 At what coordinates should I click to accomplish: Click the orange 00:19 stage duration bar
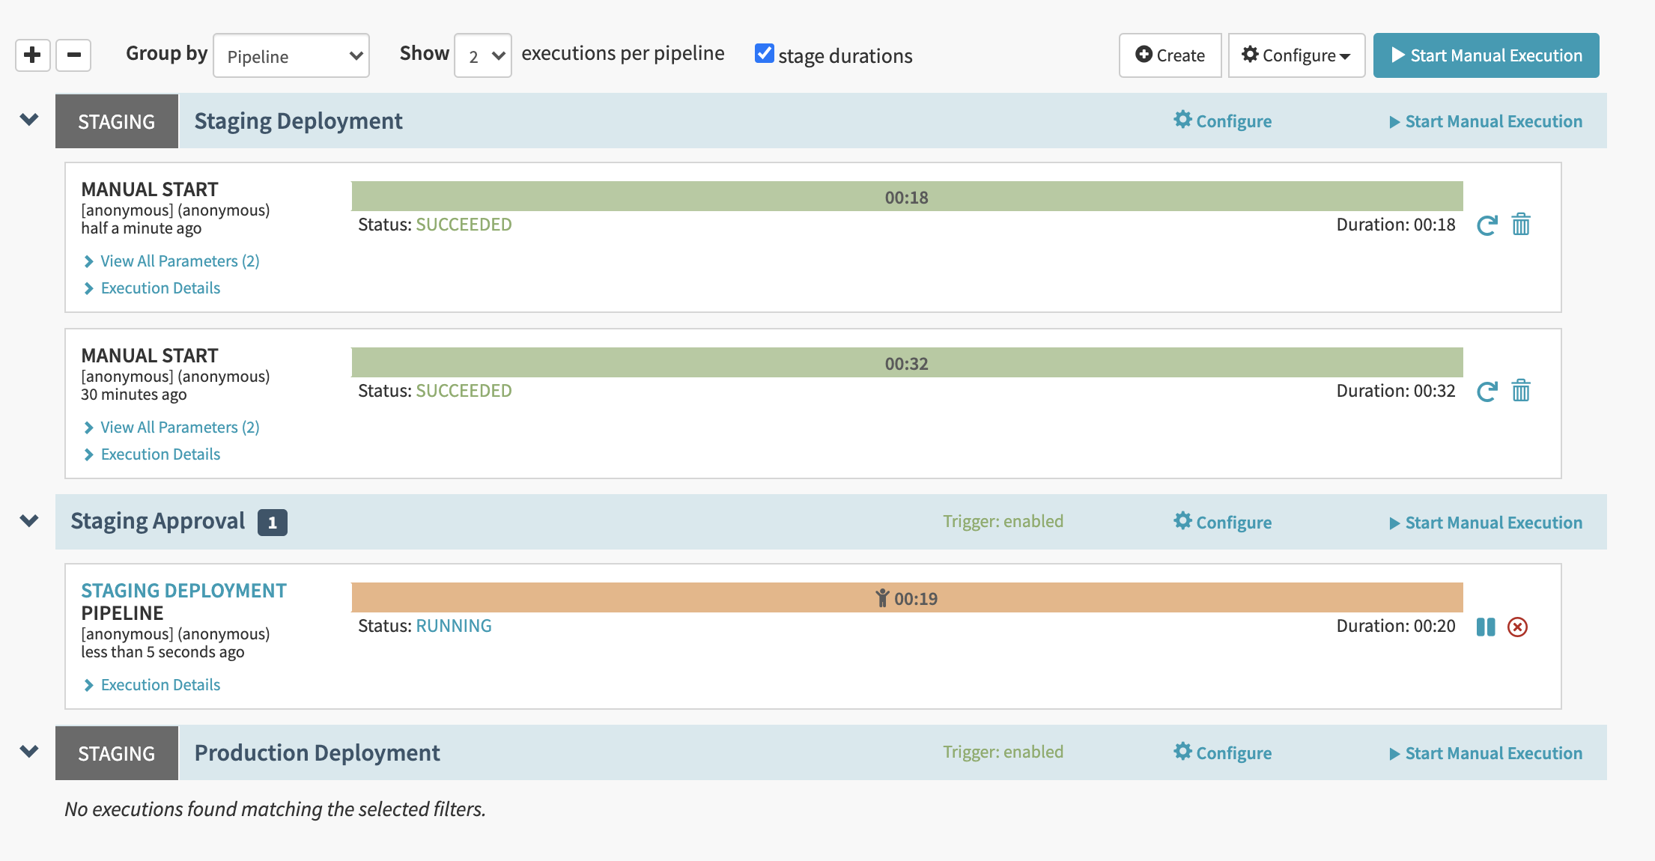907,597
